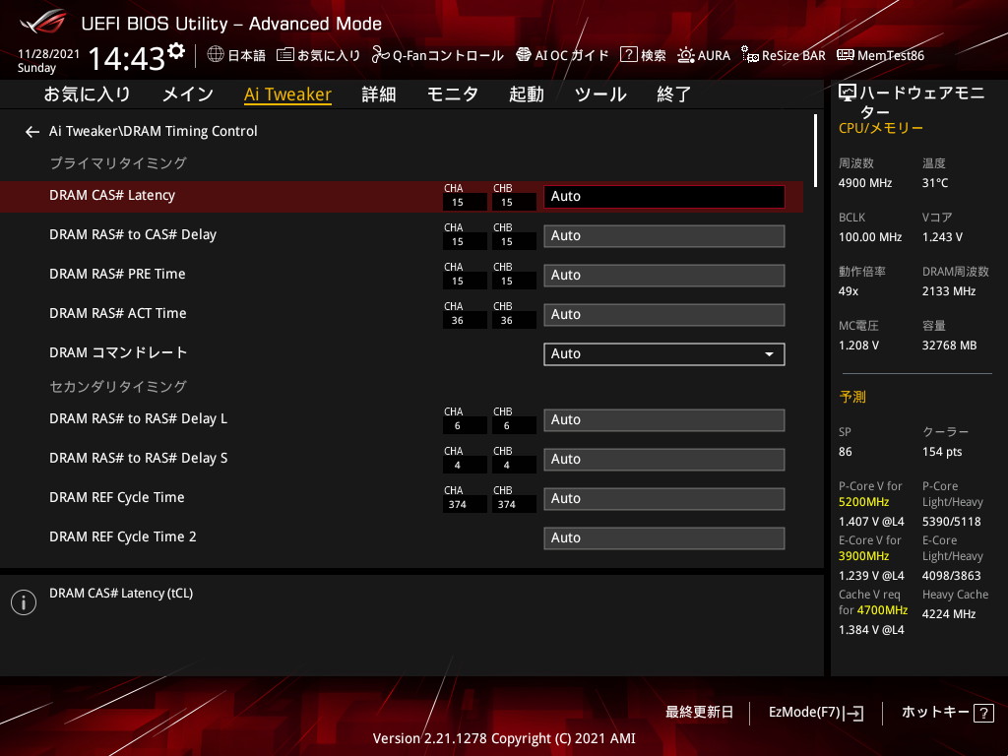Toggle ReSize BAR icon
Viewport: 1008px width, 756px height.
coord(749,55)
